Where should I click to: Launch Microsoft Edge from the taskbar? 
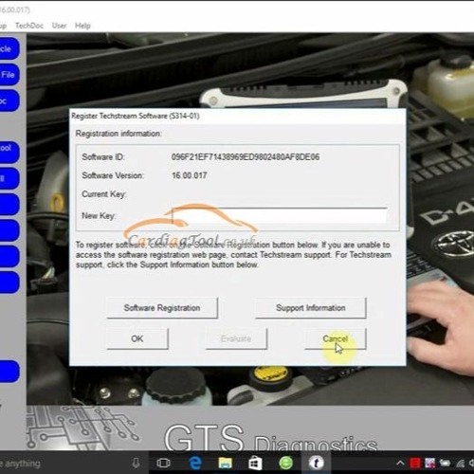[195, 464]
